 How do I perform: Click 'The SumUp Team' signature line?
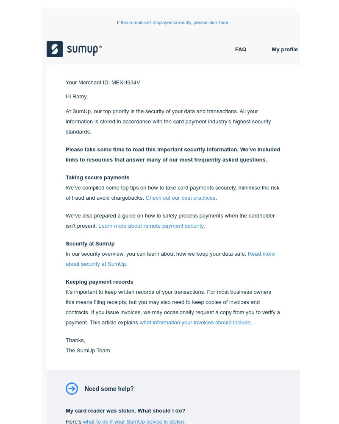pos(88,351)
